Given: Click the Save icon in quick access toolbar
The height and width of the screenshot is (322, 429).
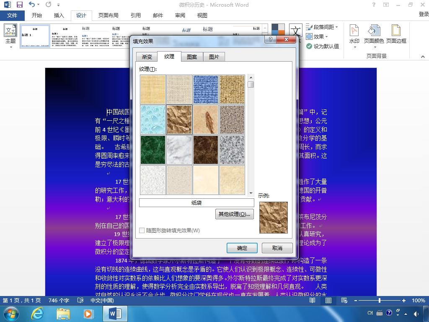Looking at the screenshot, I should tap(19, 4).
